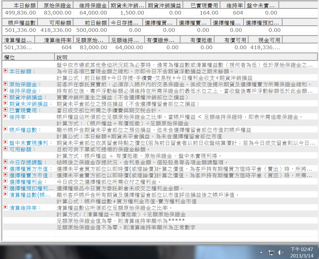Select the 已實現費用： row label

tap(25, 110)
